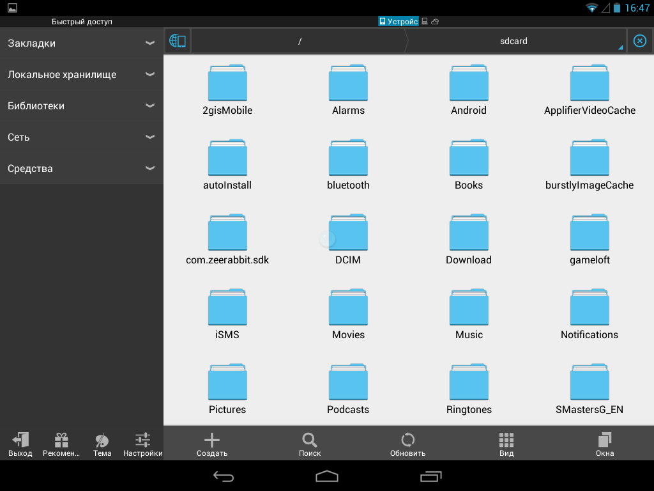Image resolution: width=654 pixels, height=491 pixels.
Task: Open the Тема theme palette icon
Action: tap(102, 440)
